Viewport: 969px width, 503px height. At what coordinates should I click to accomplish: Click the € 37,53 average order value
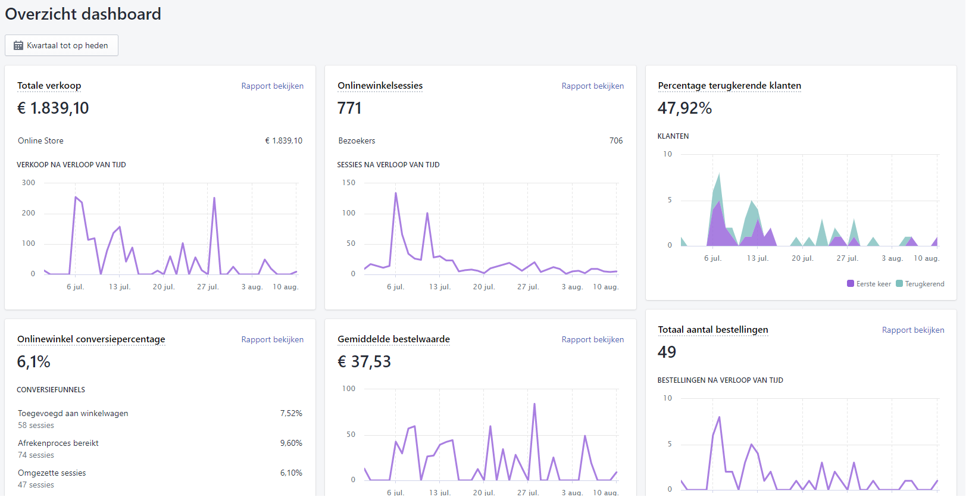tap(364, 362)
